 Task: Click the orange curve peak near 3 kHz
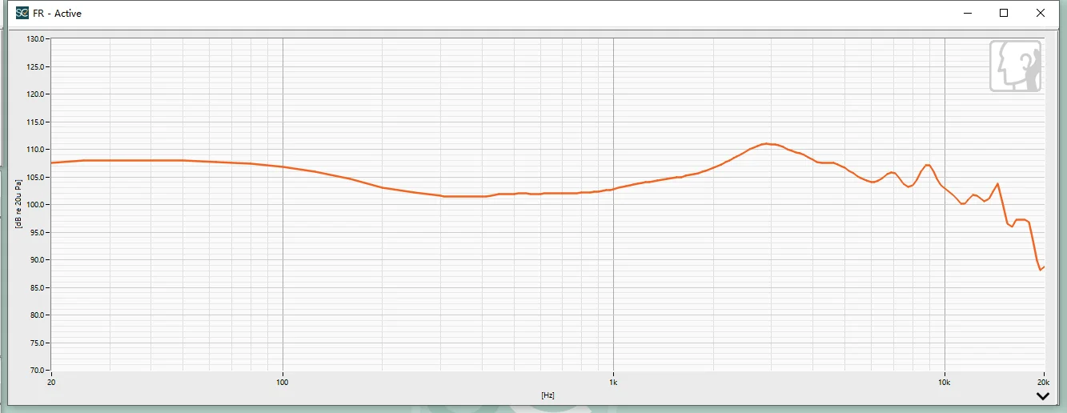pyautogui.click(x=767, y=144)
